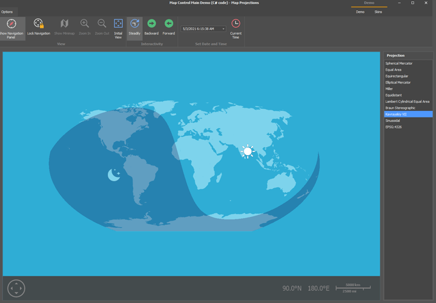Pick the Sinusoidal projection
Screen dimensions: 436x303
[x=394, y=121]
